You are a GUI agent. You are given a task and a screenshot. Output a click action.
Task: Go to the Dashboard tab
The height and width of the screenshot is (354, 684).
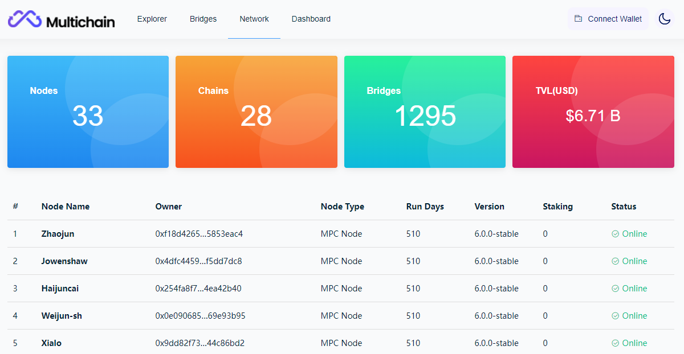(x=311, y=19)
